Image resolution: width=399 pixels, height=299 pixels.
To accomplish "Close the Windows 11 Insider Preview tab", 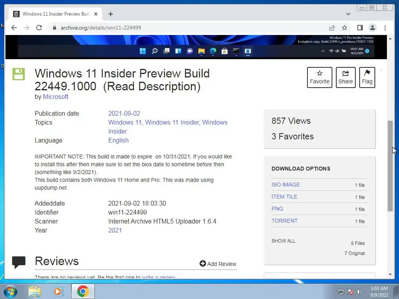I will tap(96, 14).
